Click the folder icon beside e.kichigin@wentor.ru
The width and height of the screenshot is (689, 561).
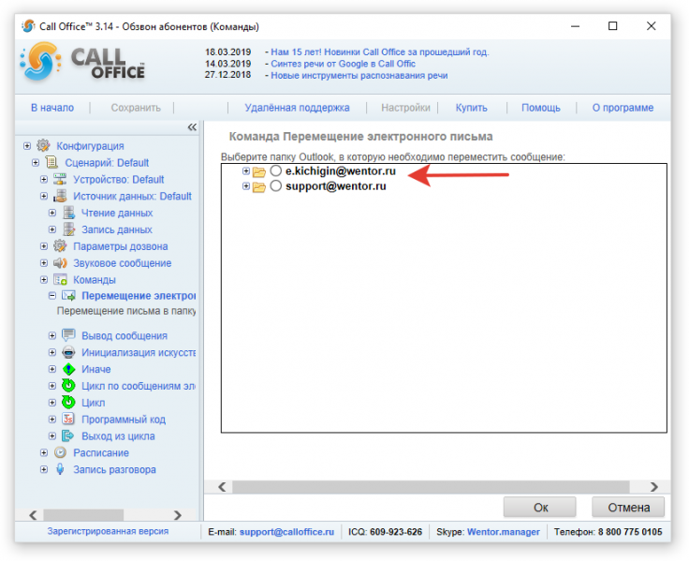[259, 172]
